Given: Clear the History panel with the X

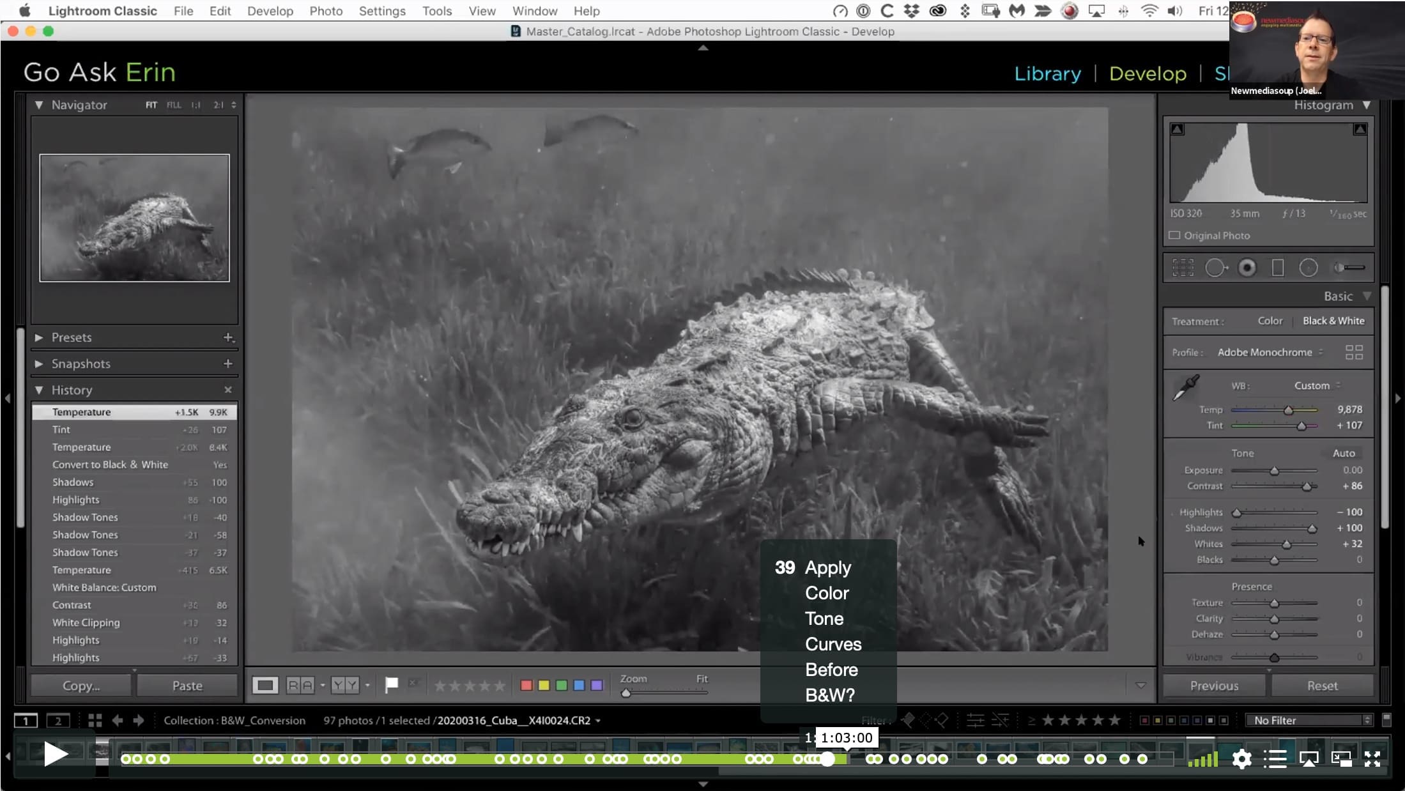Looking at the screenshot, I should (x=228, y=389).
